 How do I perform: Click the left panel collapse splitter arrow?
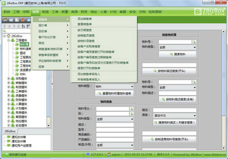point(52,84)
